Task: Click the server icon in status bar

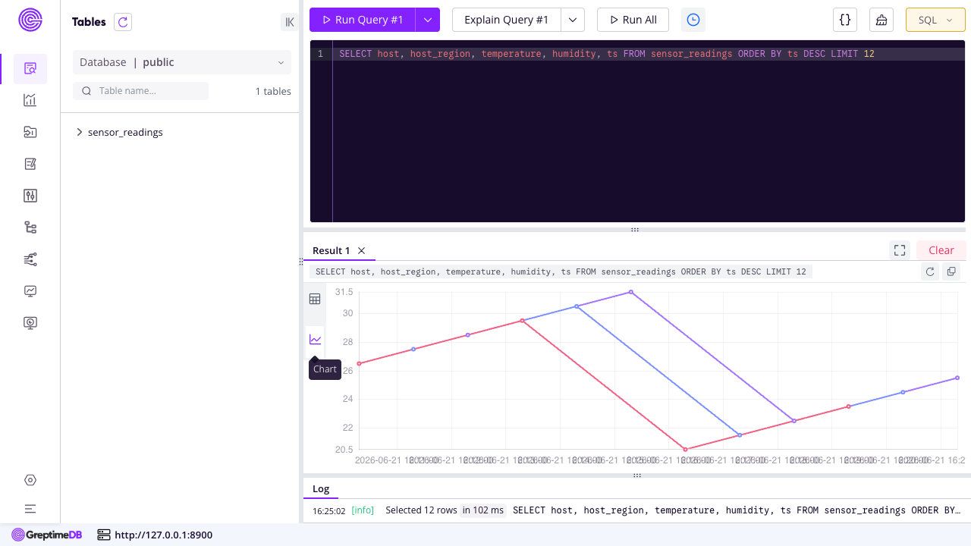Action: [104, 535]
